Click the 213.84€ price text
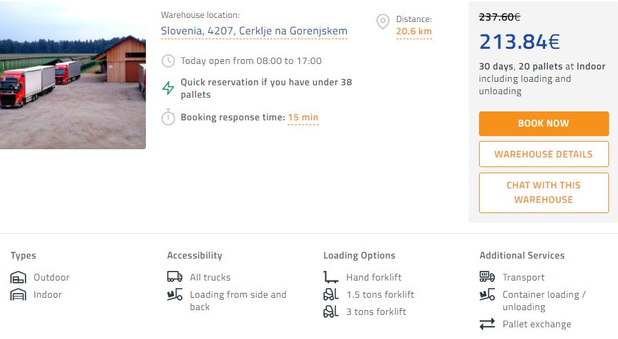Image resolution: width=618 pixels, height=339 pixels. coord(520,42)
